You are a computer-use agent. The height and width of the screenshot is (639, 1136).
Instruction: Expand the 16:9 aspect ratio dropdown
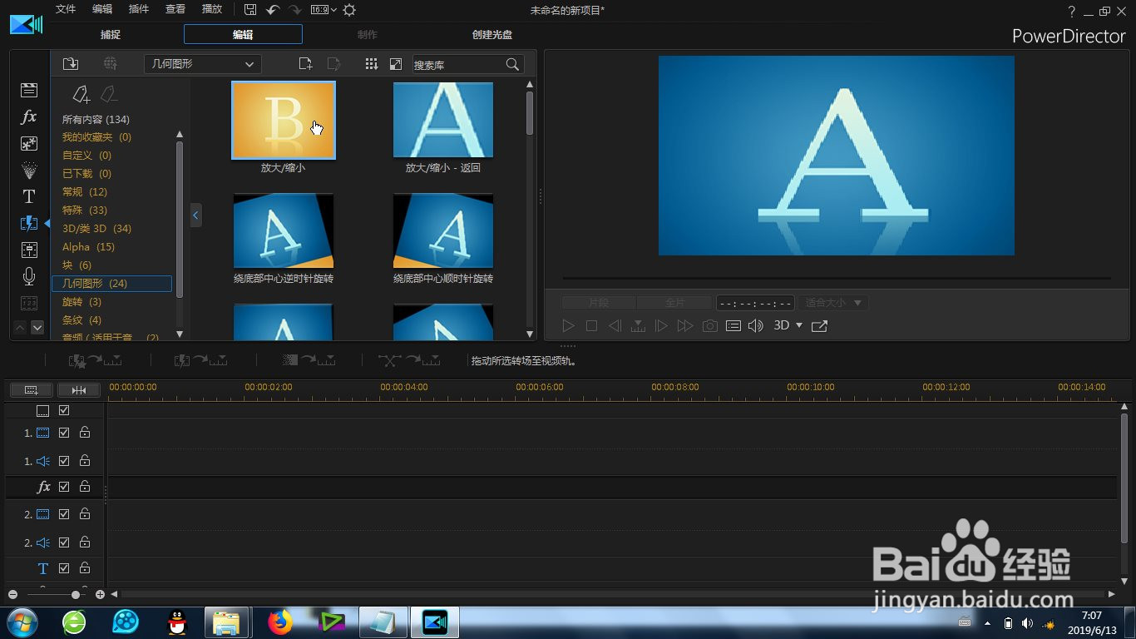(324, 10)
